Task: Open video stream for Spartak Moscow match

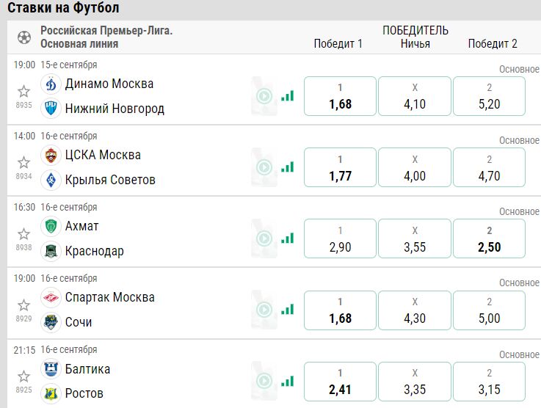Action: [264, 310]
